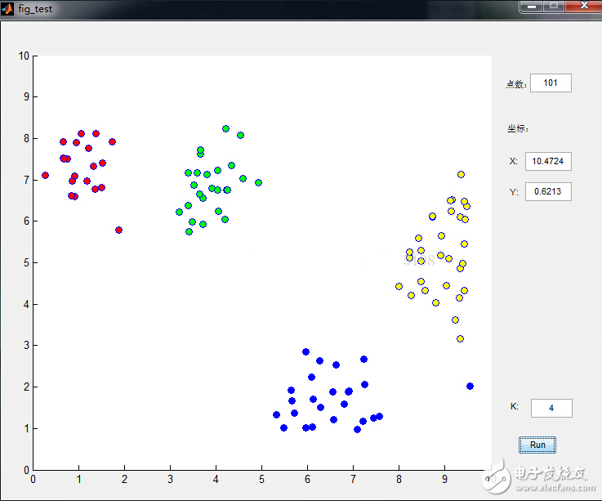Focus the K value field showing 4
The image size is (602, 501).
click(551, 408)
